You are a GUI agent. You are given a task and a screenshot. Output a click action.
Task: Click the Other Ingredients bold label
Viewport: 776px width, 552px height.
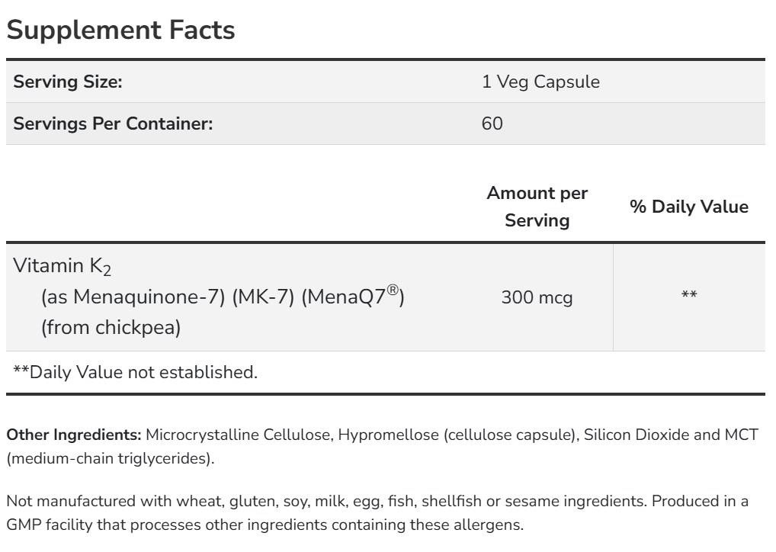pyautogui.click(x=74, y=435)
